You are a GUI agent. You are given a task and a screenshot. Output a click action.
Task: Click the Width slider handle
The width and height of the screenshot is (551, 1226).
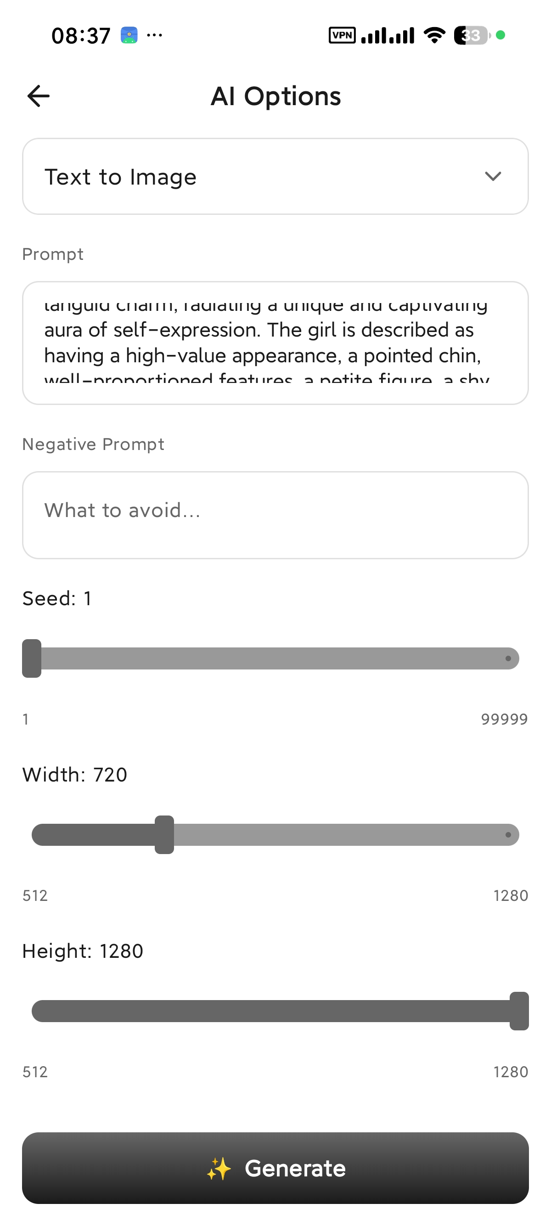(164, 835)
